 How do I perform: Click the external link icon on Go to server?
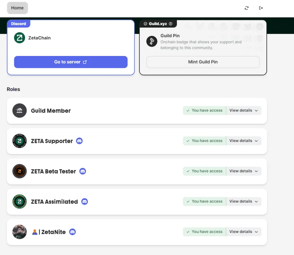(85, 62)
